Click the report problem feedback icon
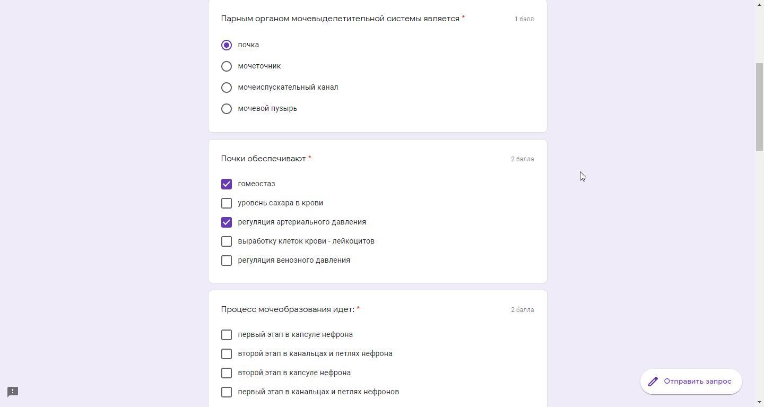The width and height of the screenshot is (764, 407). click(x=13, y=392)
